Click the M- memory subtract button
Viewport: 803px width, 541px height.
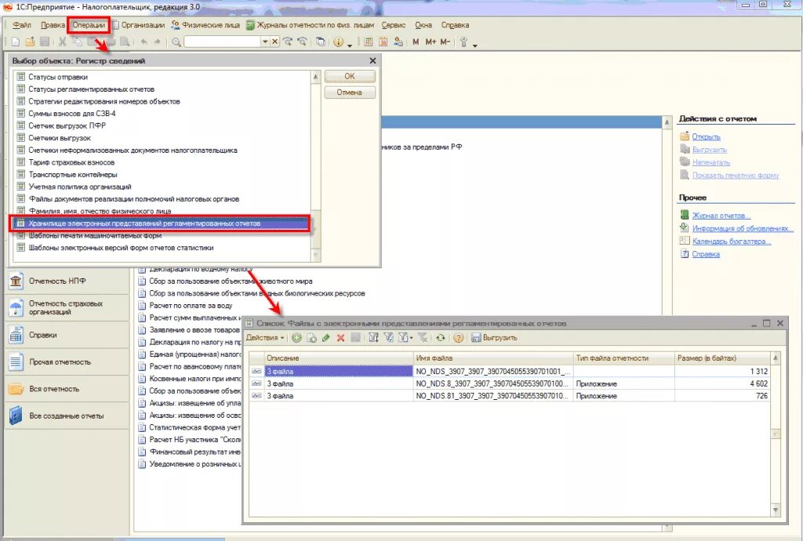coord(445,42)
